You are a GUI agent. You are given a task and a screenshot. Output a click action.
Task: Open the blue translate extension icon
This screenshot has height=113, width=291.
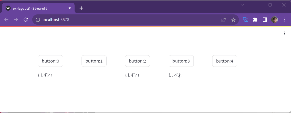click(246, 20)
